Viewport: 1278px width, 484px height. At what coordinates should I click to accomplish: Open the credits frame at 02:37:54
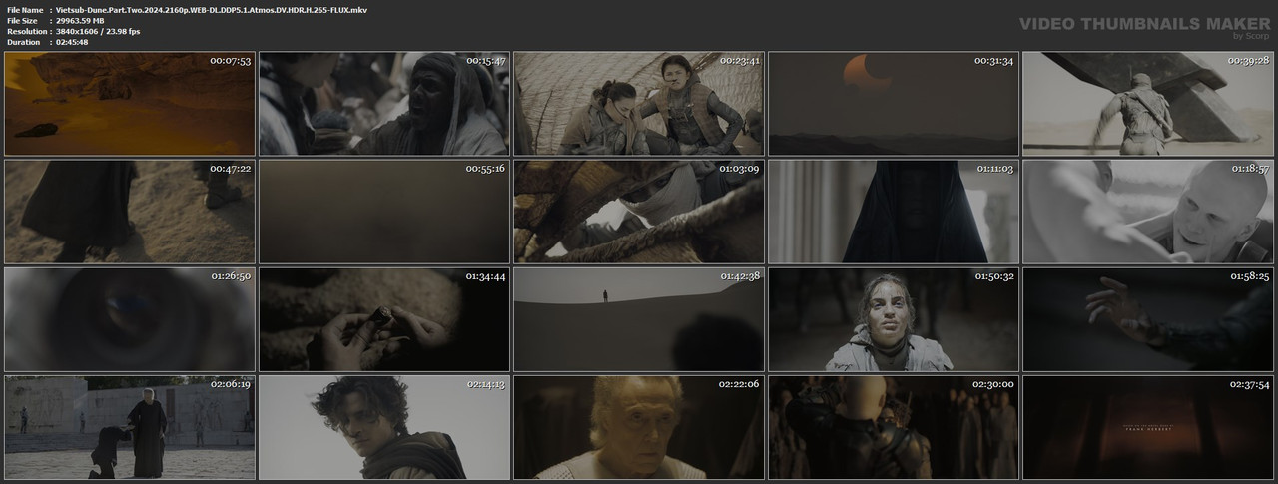[x=1148, y=427]
